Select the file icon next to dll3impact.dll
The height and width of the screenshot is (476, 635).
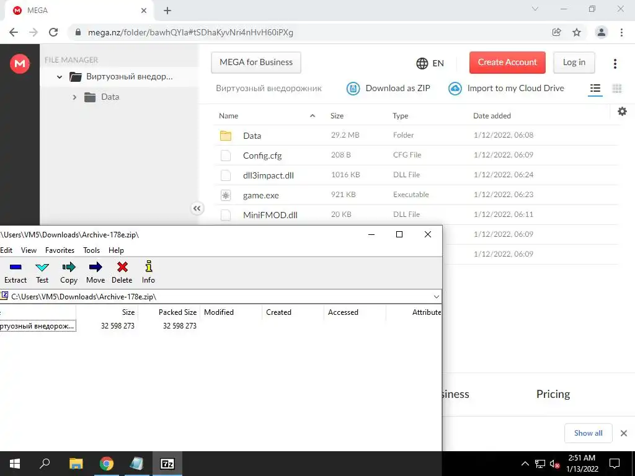point(226,175)
